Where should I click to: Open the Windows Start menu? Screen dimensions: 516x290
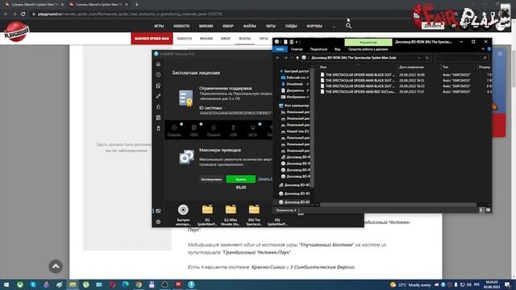[6, 284]
